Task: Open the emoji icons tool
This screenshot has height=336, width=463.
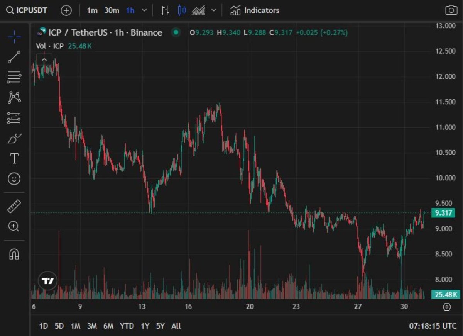Action: 14,178
